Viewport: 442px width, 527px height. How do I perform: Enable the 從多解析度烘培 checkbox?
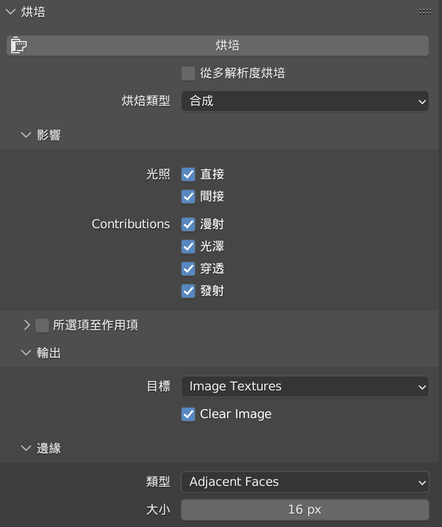pyautogui.click(x=188, y=73)
